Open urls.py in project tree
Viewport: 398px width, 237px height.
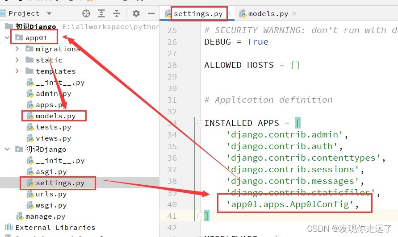coord(51,194)
